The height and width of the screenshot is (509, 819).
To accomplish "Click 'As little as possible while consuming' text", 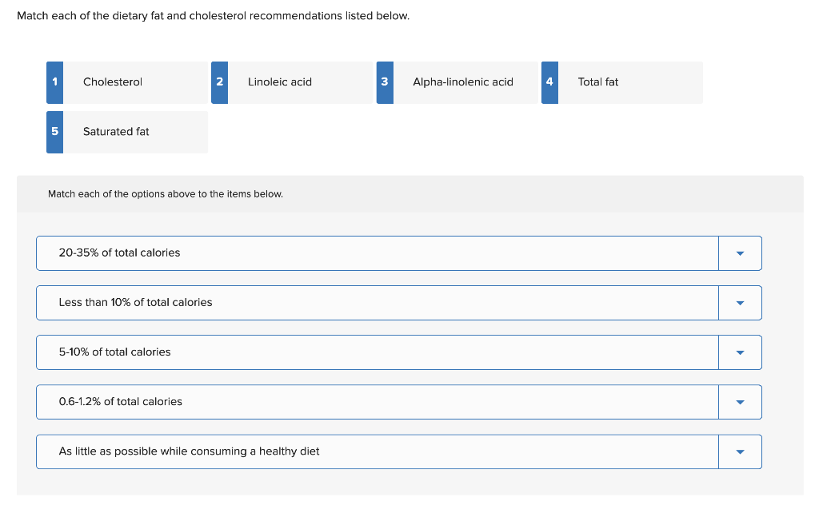I will point(189,451).
